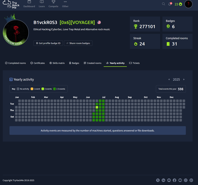Image resolution: width=198 pixels, height=185 pixels.
Task: Open the Dashboard nav item
Action: click(29, 4)
